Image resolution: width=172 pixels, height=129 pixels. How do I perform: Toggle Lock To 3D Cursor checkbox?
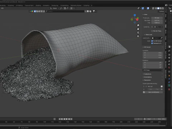(x=152, y=41)
